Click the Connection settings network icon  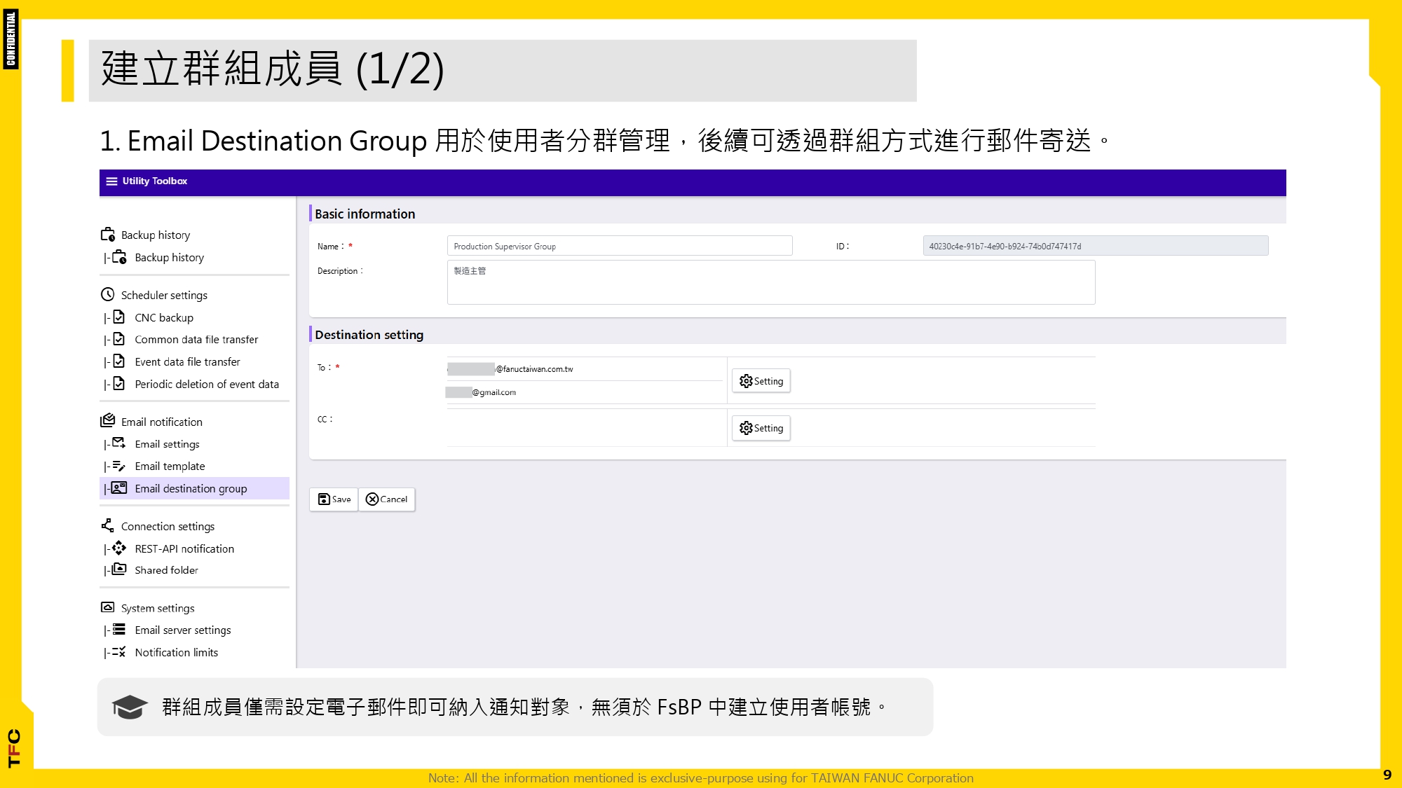(x=107, y=525)
